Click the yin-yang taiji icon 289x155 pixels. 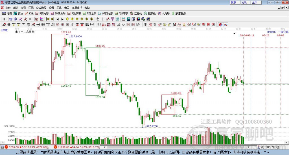221,24
